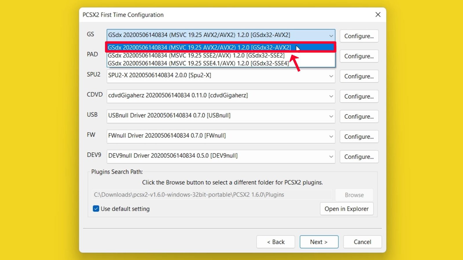The height and width of the screenshot is (260, 463).
Task: Open plugins folder in Explorer
Action: click(x=347, y=209)
